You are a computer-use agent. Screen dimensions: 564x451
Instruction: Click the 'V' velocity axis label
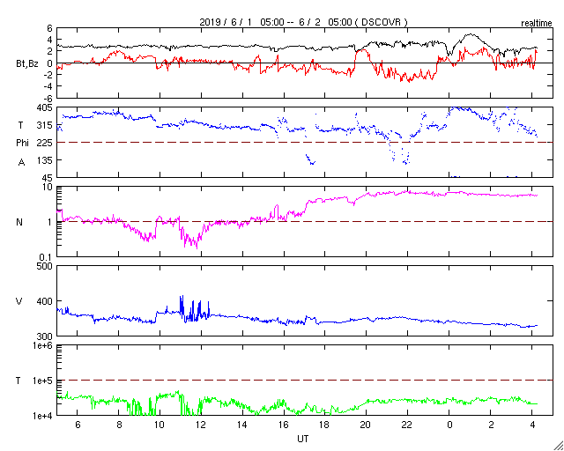(x=19, y=301)
